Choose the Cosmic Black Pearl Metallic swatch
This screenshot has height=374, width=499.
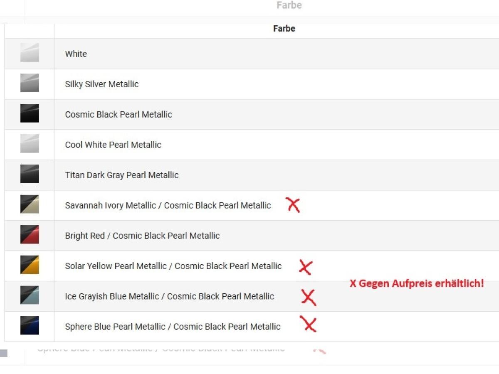tap(30, 113)
